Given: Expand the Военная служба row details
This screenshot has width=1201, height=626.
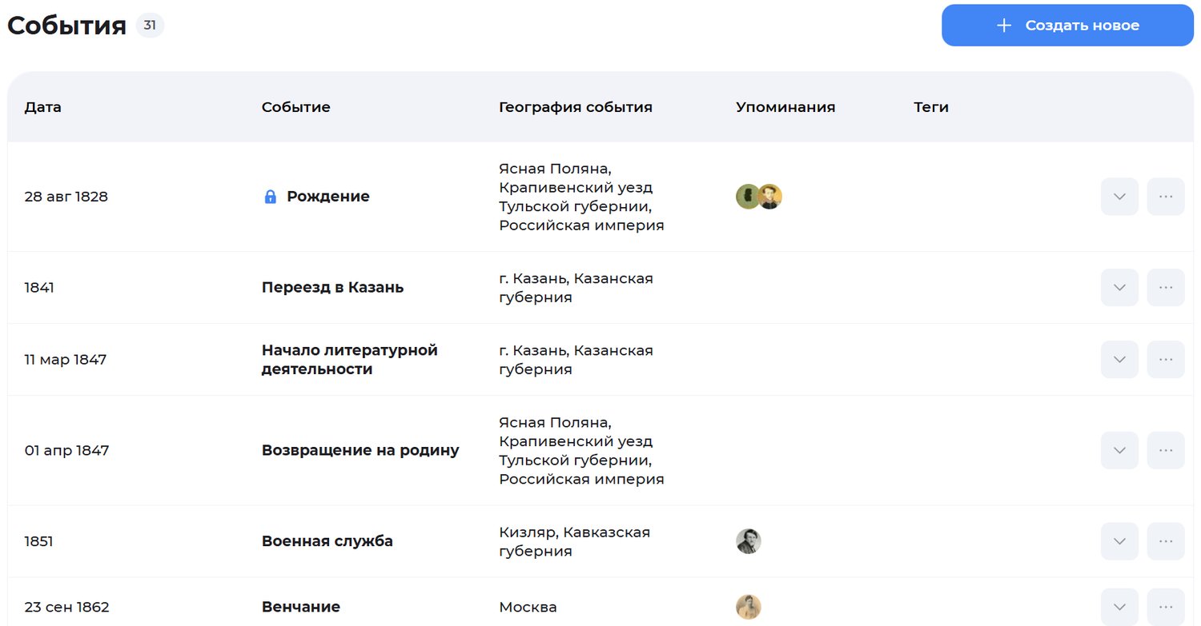Looking at the screenshot, I should coord(1119,541).
